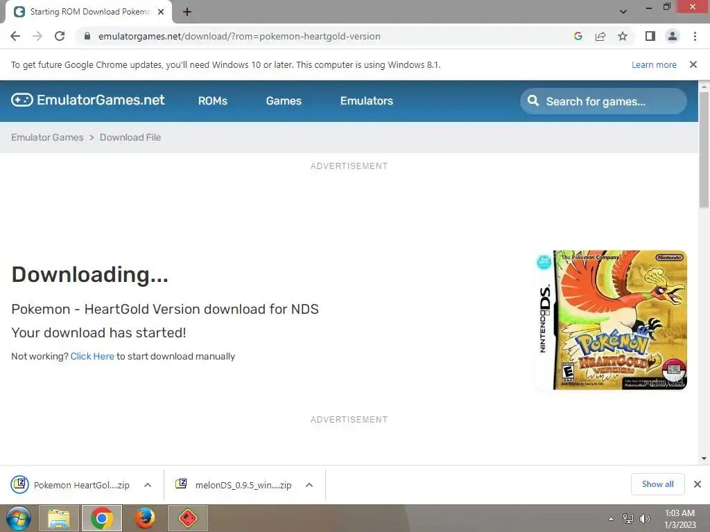
Task: Open the Chrome side panel
Action: [x=650, y=36]
